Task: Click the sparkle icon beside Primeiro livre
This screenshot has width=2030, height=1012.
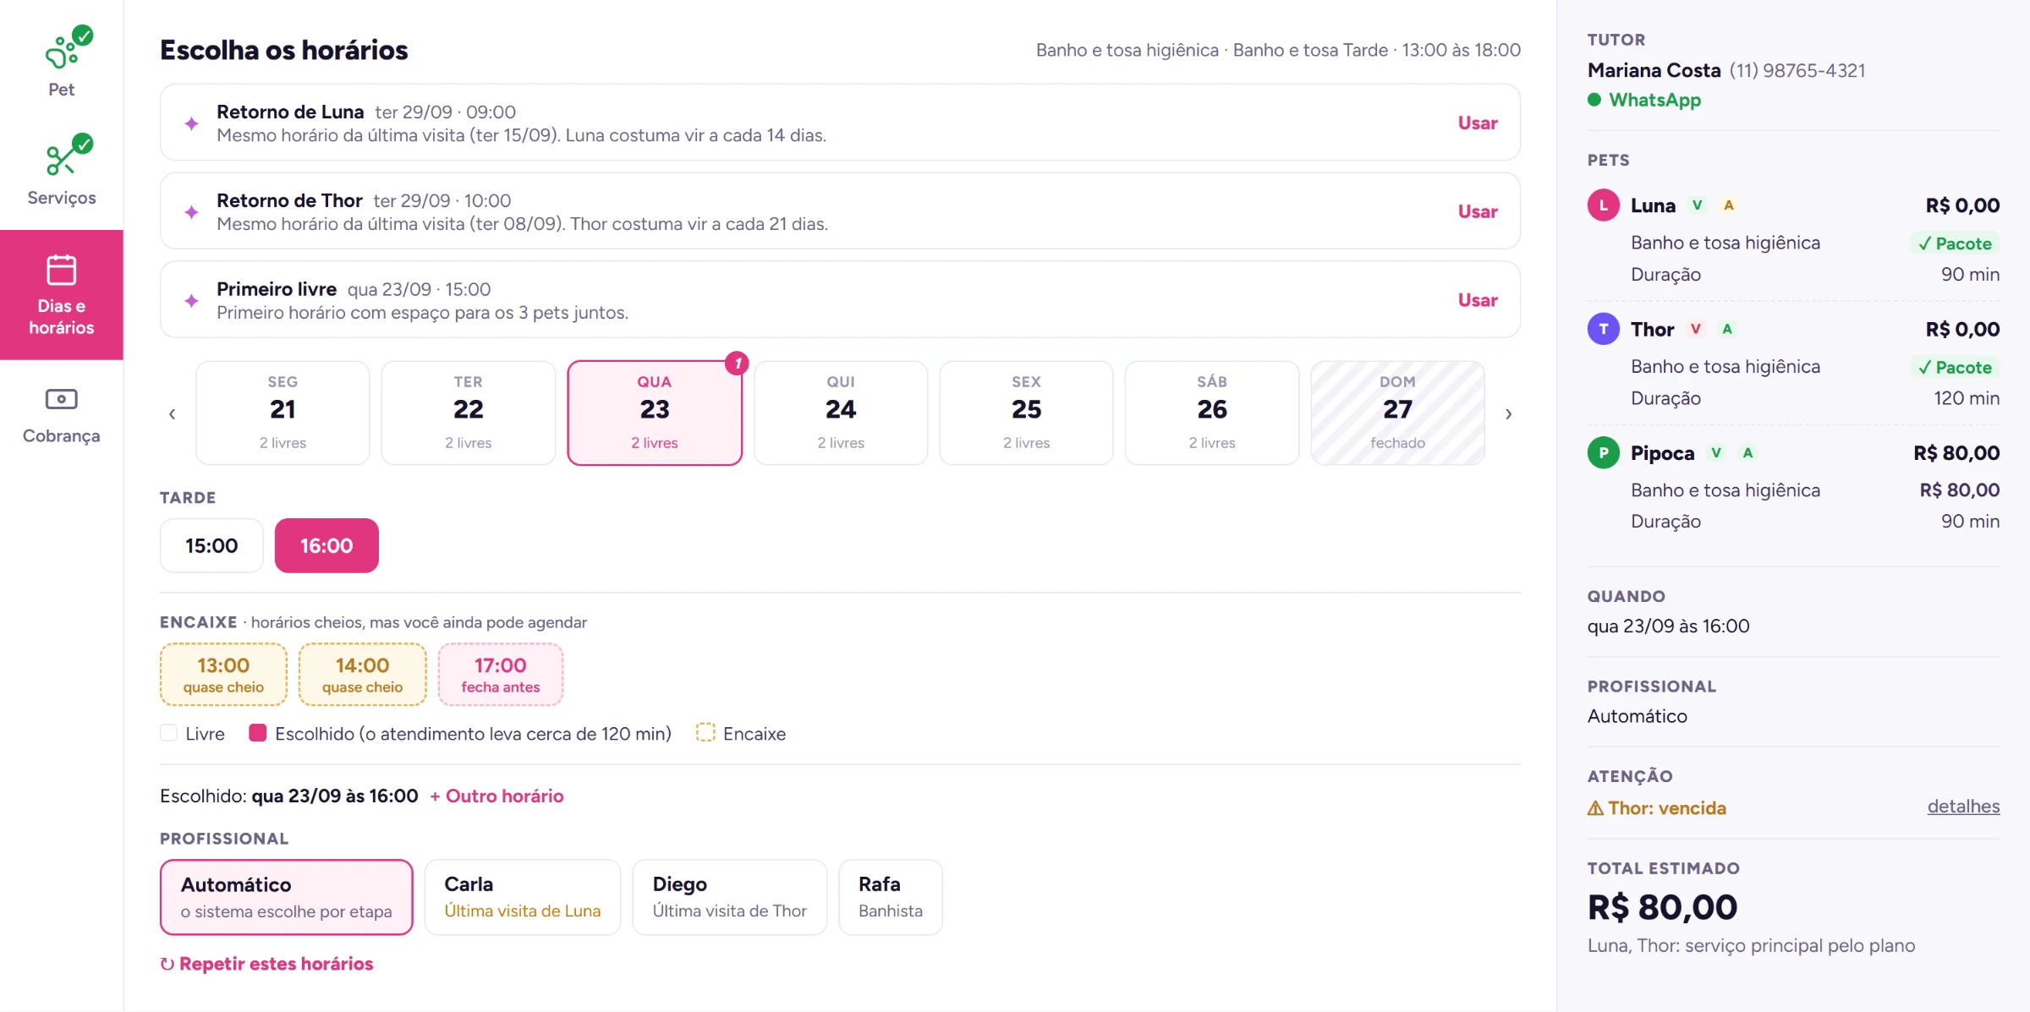Action: click(x=192, y=301)
